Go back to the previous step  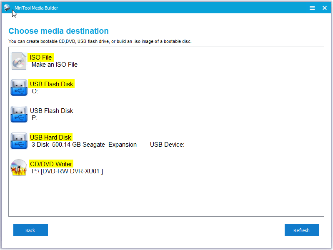(30, 230)
